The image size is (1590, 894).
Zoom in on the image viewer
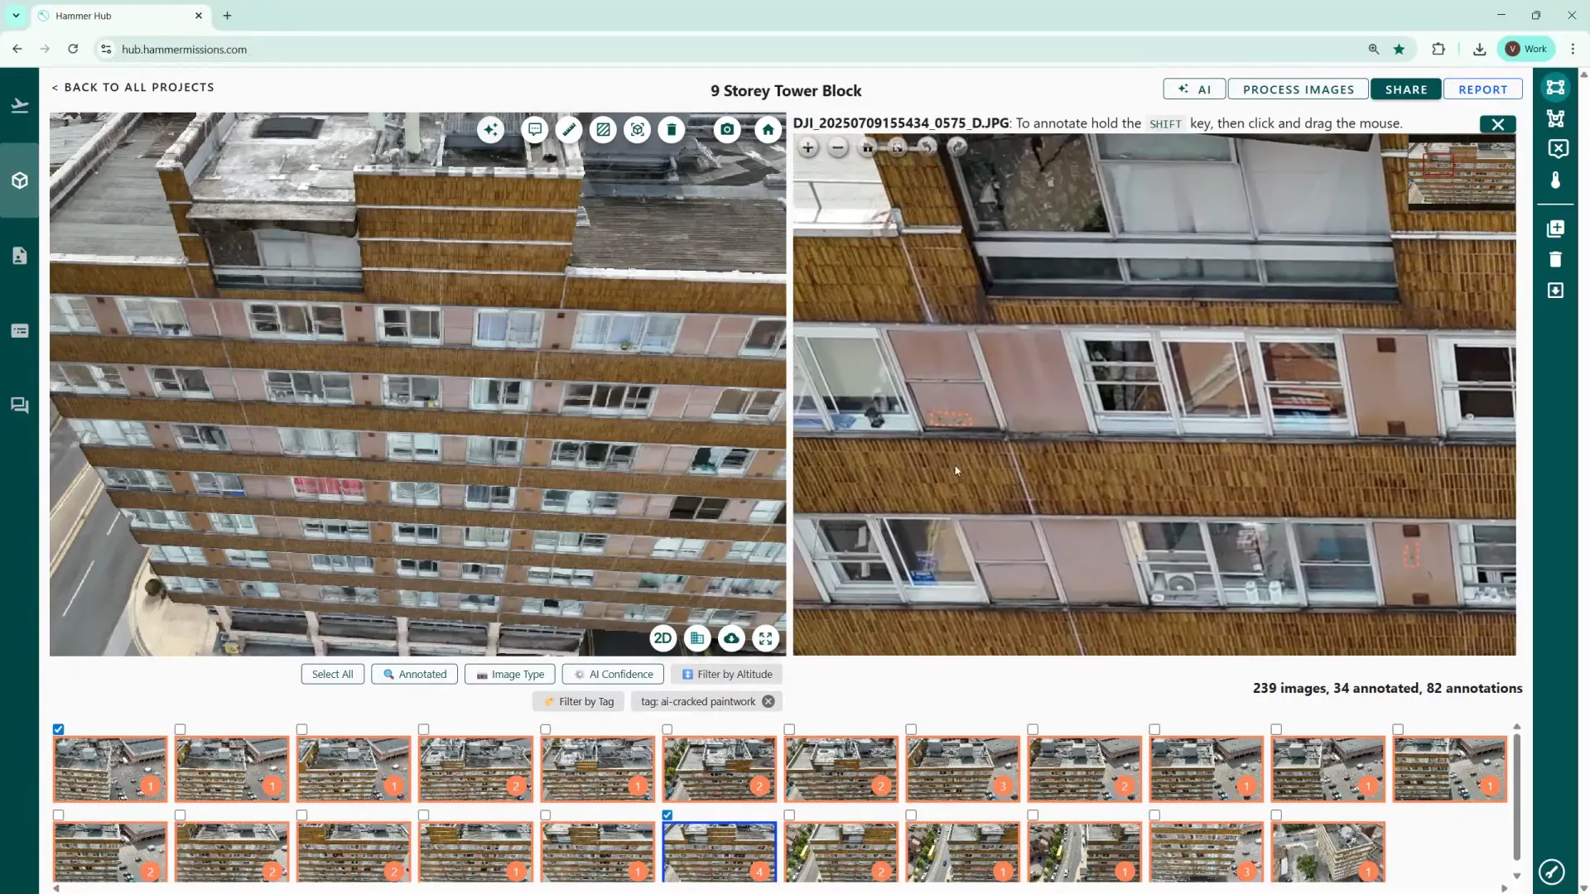click(808, 148)
